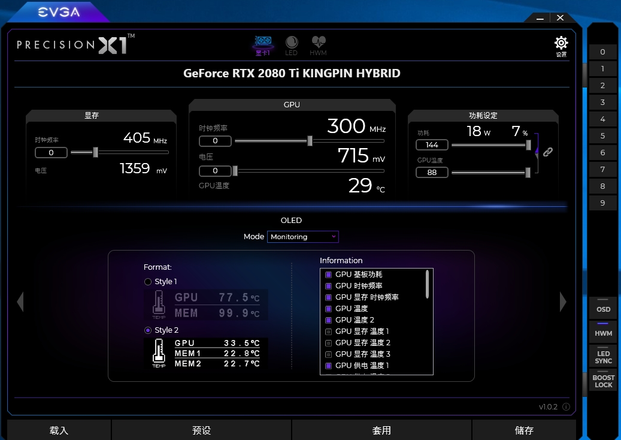Click the GPU temperature target slider handle
Image resolution: width=621 pixels, height=440 pixels.
[x=528, y=173]
